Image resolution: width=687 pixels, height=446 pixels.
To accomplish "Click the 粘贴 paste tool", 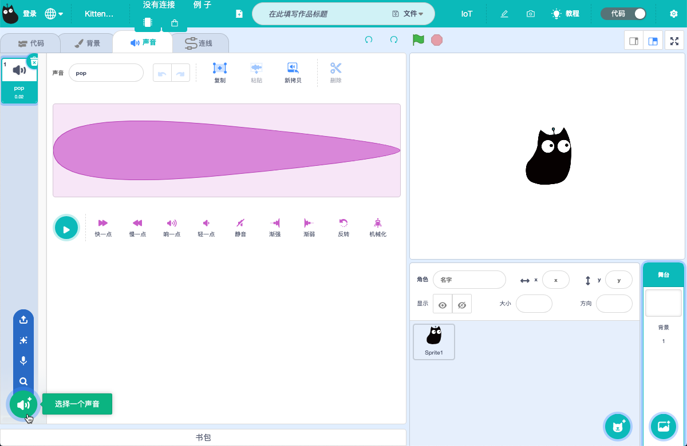I will click(x=256, y=73).
